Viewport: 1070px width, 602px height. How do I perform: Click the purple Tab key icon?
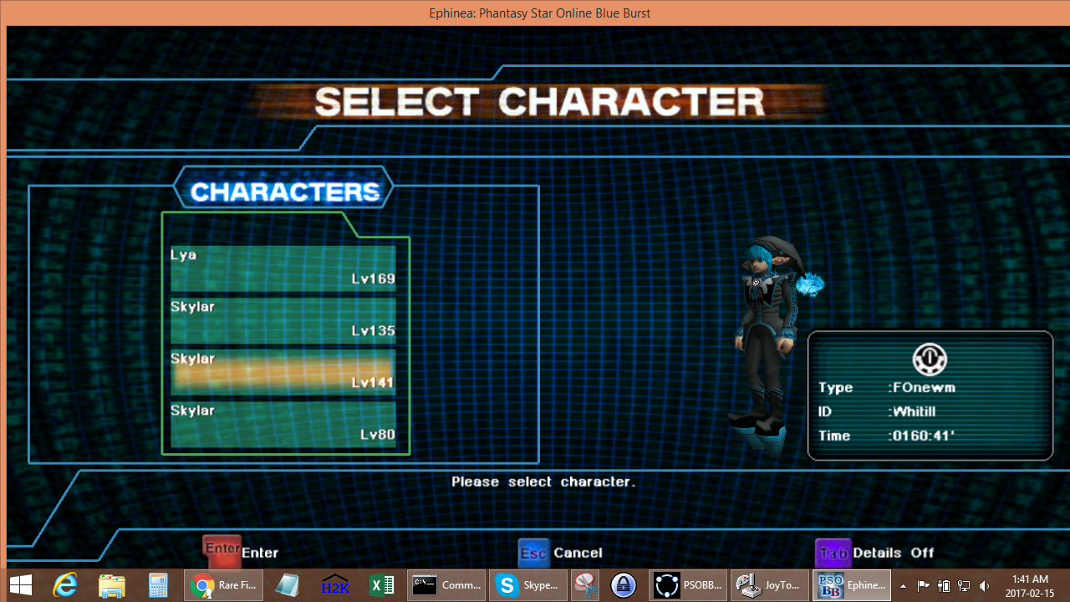click(x=833, y=553)
